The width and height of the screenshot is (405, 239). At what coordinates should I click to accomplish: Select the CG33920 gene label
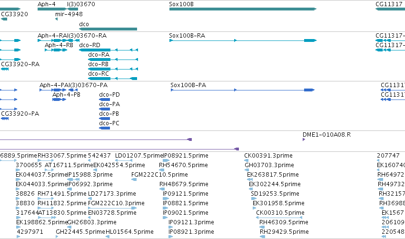[14, 14]
